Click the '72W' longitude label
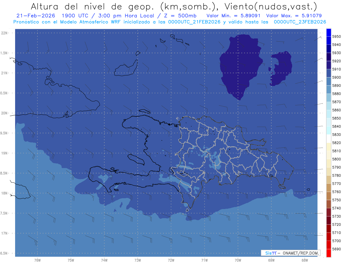The image size is (342, 264). [171, 260]
